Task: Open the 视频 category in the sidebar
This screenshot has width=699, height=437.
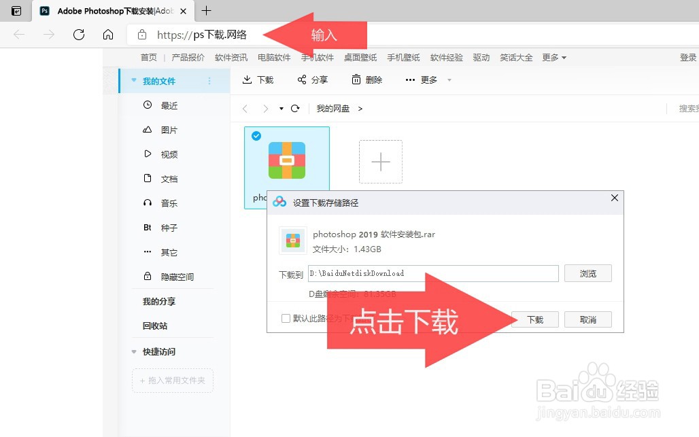Action: [x=167, y=154]
